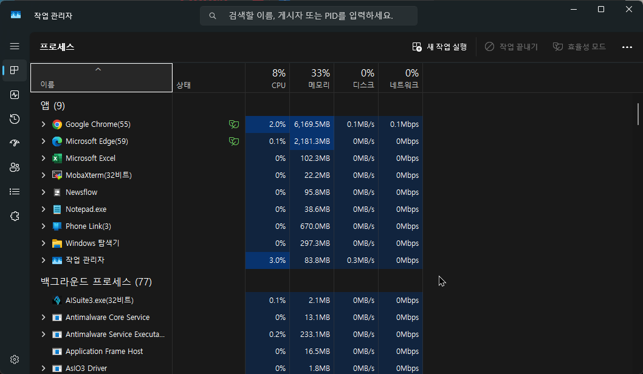The width and height of the screenshot is (643, 374).
Task: Expand the Antimalware Core Service row
Action: coord(43,318)
